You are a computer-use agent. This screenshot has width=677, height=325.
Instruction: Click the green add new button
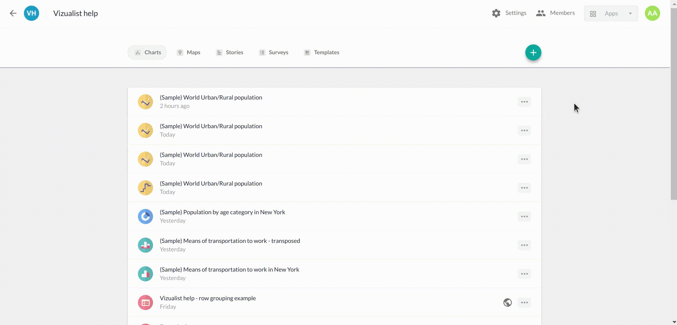tap(533, 53)
